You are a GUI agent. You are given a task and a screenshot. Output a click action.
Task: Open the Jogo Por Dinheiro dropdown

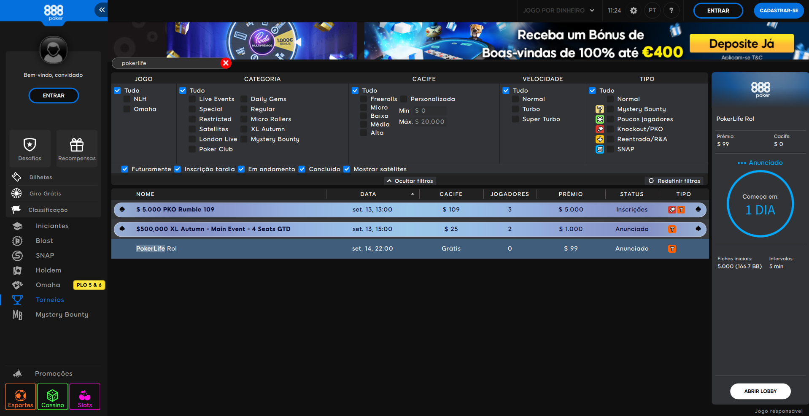tap(558, 11)
